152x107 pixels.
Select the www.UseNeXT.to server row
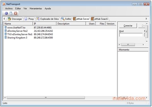(60, 28)
